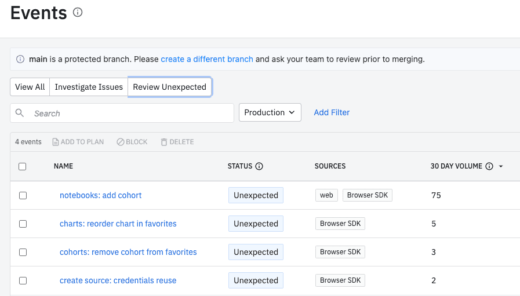Click the Status column info icon
520x296 pixels.
[259, 166]
